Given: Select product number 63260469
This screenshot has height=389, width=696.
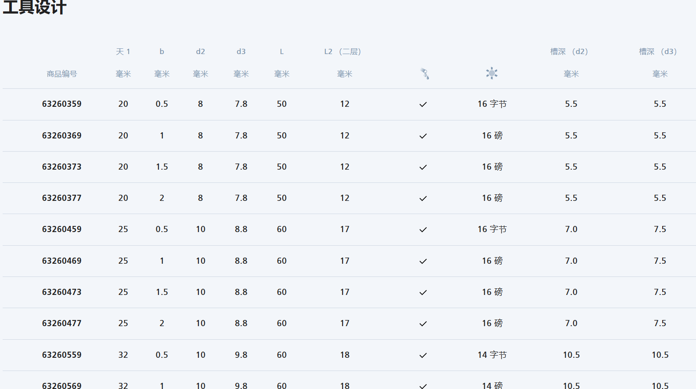Looking at the screenshot, I should (62, 261).
